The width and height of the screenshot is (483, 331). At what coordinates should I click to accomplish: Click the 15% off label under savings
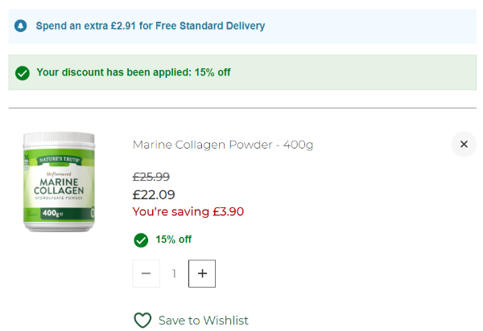point(173,239)
